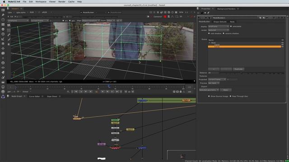The width and height of the screenshot is (289, 162).
Task: Switch to Shape Defaults tab
Action: 220,22
